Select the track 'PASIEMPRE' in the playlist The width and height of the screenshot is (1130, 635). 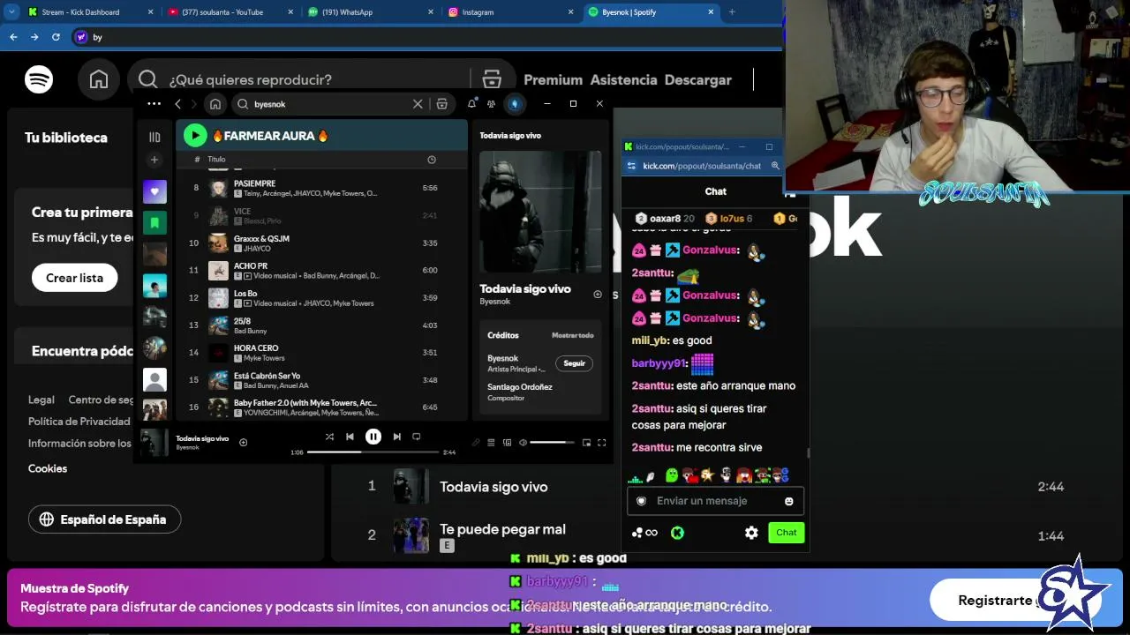click(321, 188)
